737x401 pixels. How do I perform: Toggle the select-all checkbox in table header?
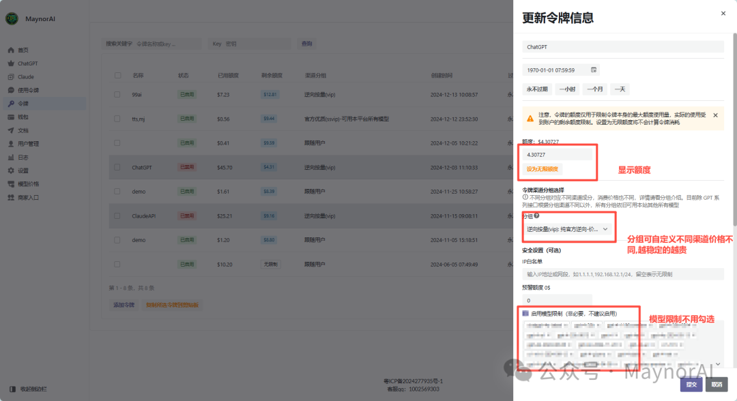click(117, 76)
